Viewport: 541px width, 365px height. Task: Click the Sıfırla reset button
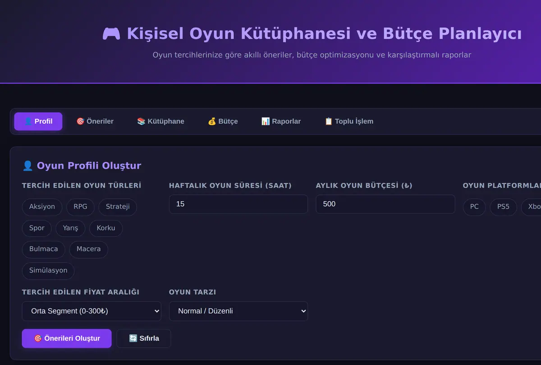[144, 338]
